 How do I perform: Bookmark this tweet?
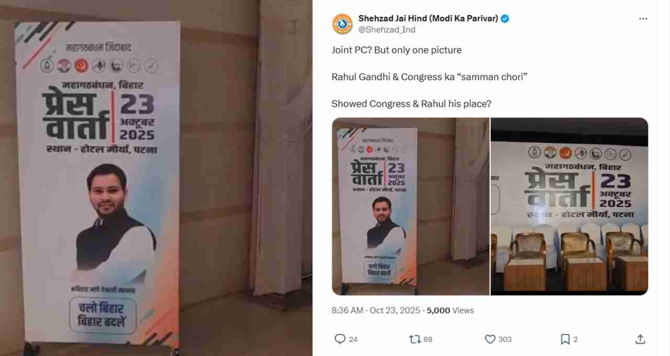point(565,339)
